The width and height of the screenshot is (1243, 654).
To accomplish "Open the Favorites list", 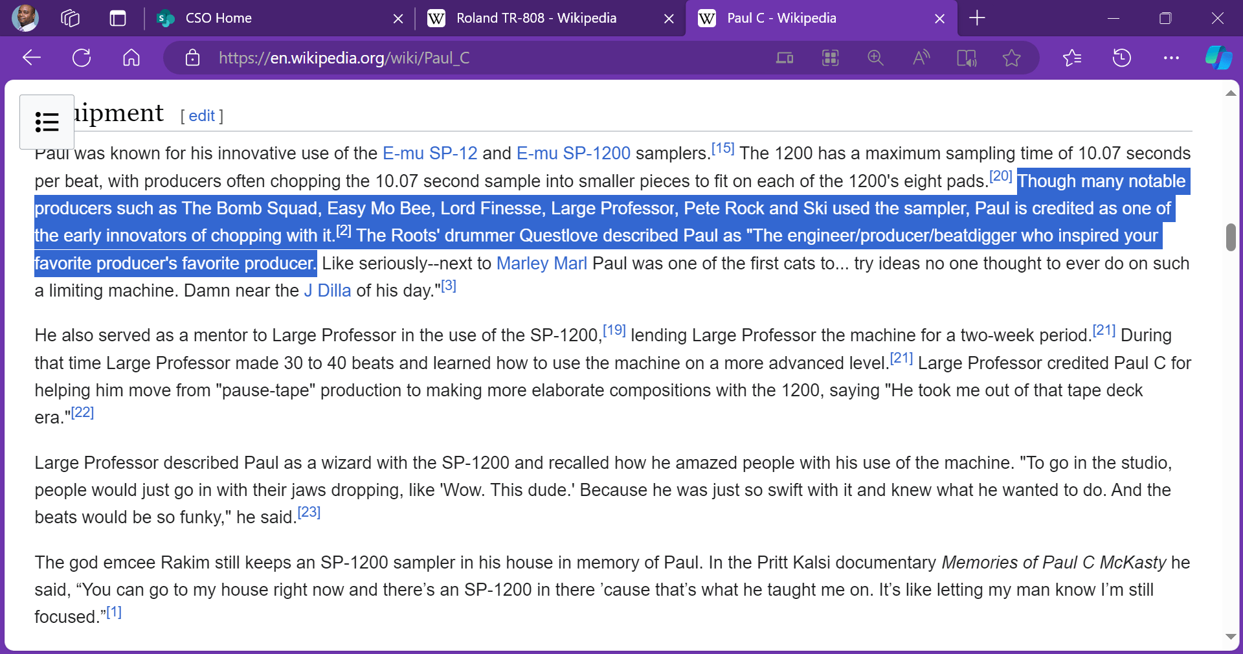I will 1072,58.
